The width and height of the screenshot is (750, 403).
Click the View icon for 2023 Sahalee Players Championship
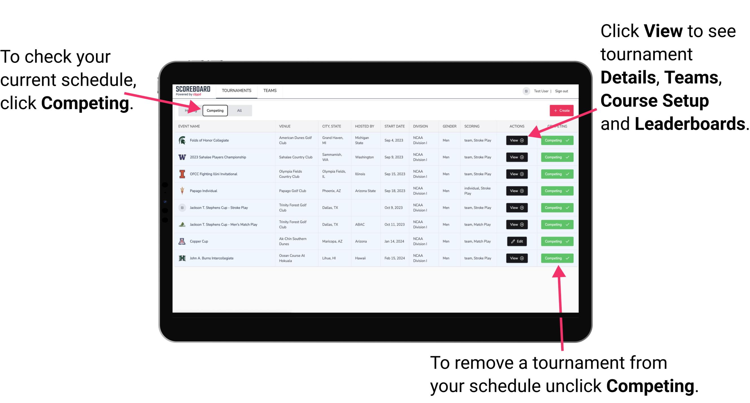coord(516,157)
